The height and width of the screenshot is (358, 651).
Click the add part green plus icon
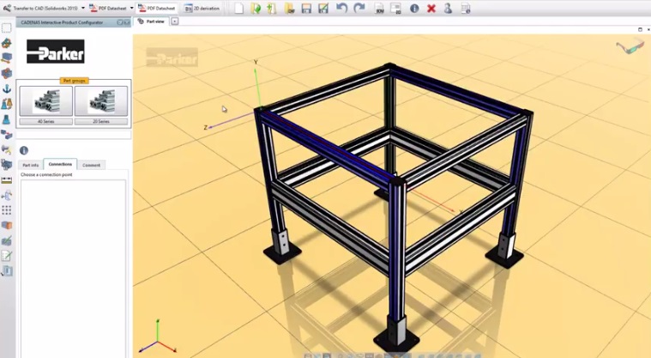(272, 8)
